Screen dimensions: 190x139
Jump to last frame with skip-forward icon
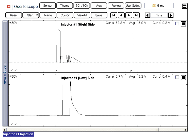[x=136, y=15]
